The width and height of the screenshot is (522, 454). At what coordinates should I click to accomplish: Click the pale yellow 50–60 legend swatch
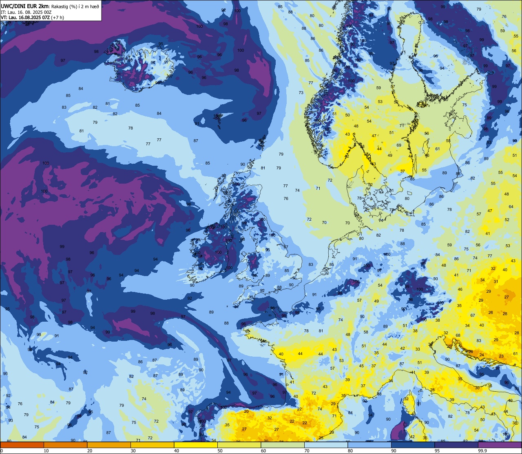coord(239,445)
